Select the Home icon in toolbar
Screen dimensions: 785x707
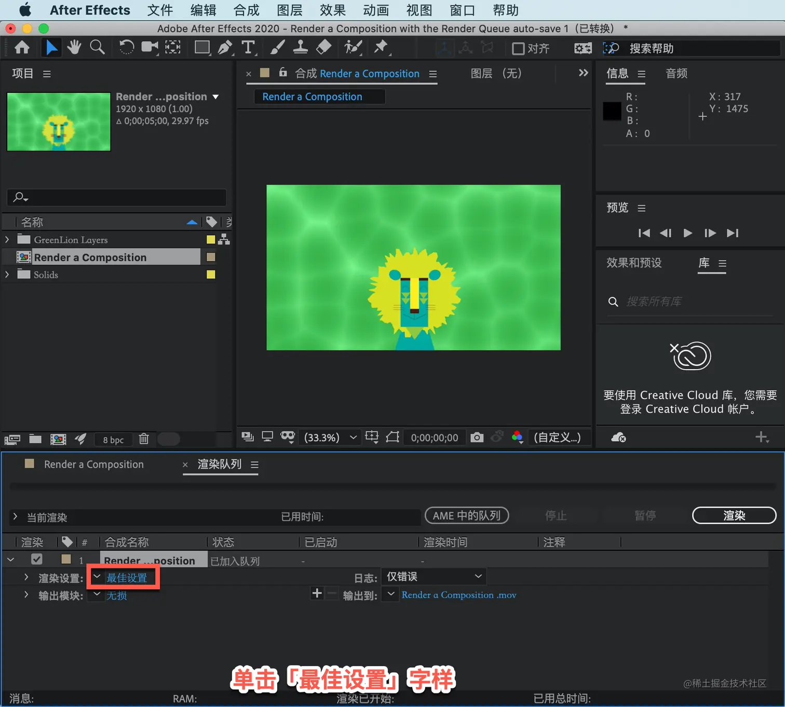[22, 48]
